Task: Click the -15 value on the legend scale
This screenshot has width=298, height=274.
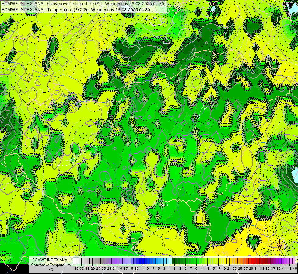Action: tap(130, 269)
